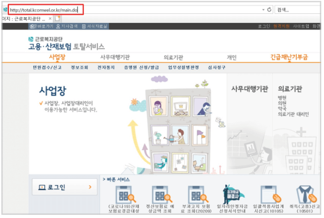This screenshot has width=324, height=218.
Task: Select the 의료기관 main menu tab
Action: (x=174, y=57)
